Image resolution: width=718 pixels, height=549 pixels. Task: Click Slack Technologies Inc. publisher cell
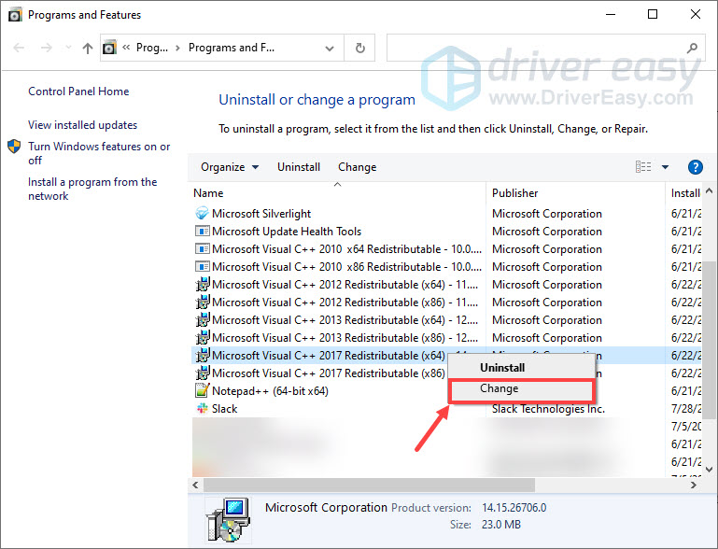549,409
